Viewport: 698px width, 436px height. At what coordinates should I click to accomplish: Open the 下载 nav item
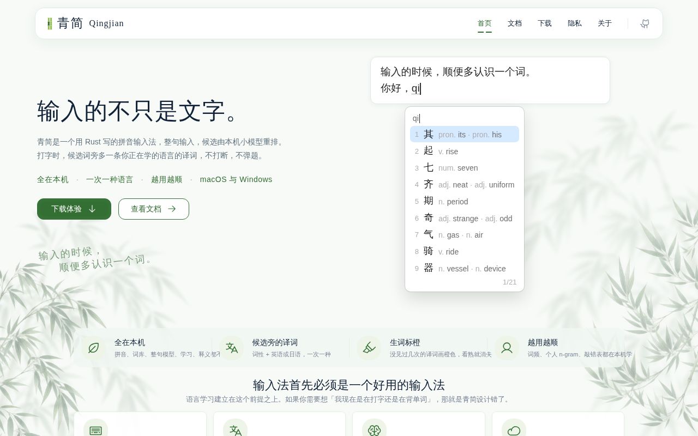[545, 23]
